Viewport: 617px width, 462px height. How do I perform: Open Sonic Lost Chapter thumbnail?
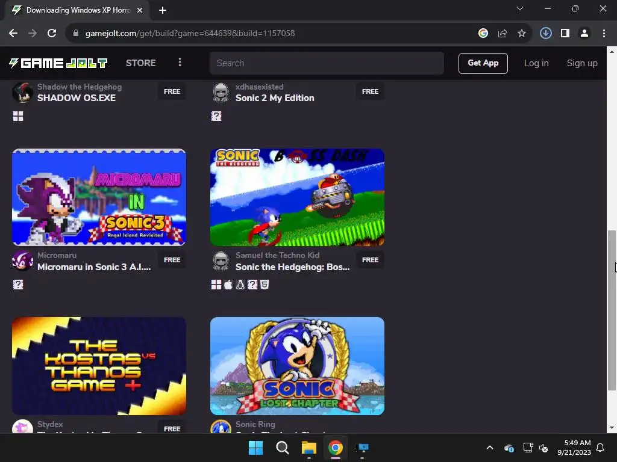pyautogui.click(x=297, y=366)
